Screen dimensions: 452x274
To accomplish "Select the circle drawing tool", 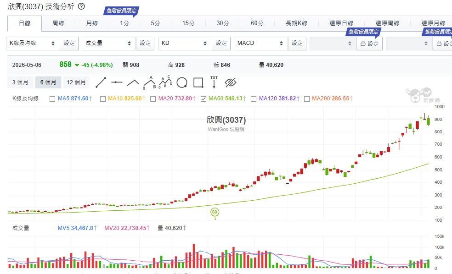I will pyautogui.click(x=182, y=82).
